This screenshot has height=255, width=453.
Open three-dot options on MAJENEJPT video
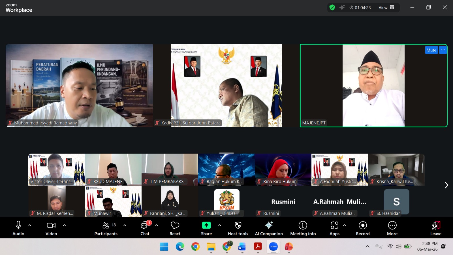[443, 50]
